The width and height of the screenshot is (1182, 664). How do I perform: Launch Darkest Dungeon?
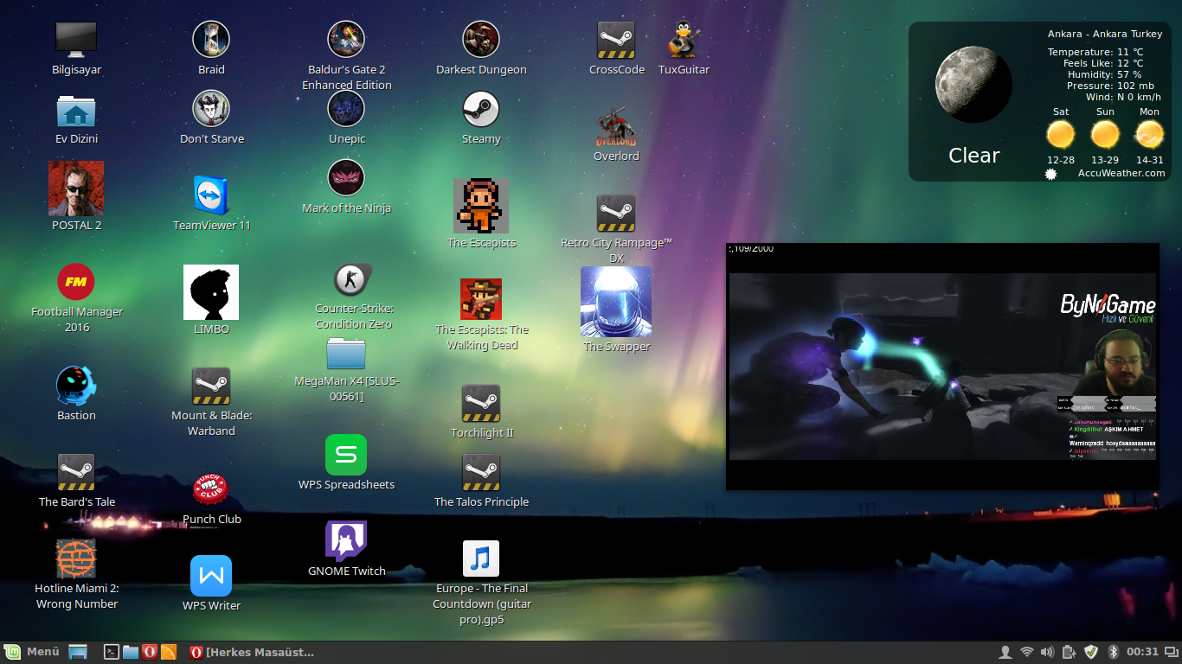tap(481, 40)
